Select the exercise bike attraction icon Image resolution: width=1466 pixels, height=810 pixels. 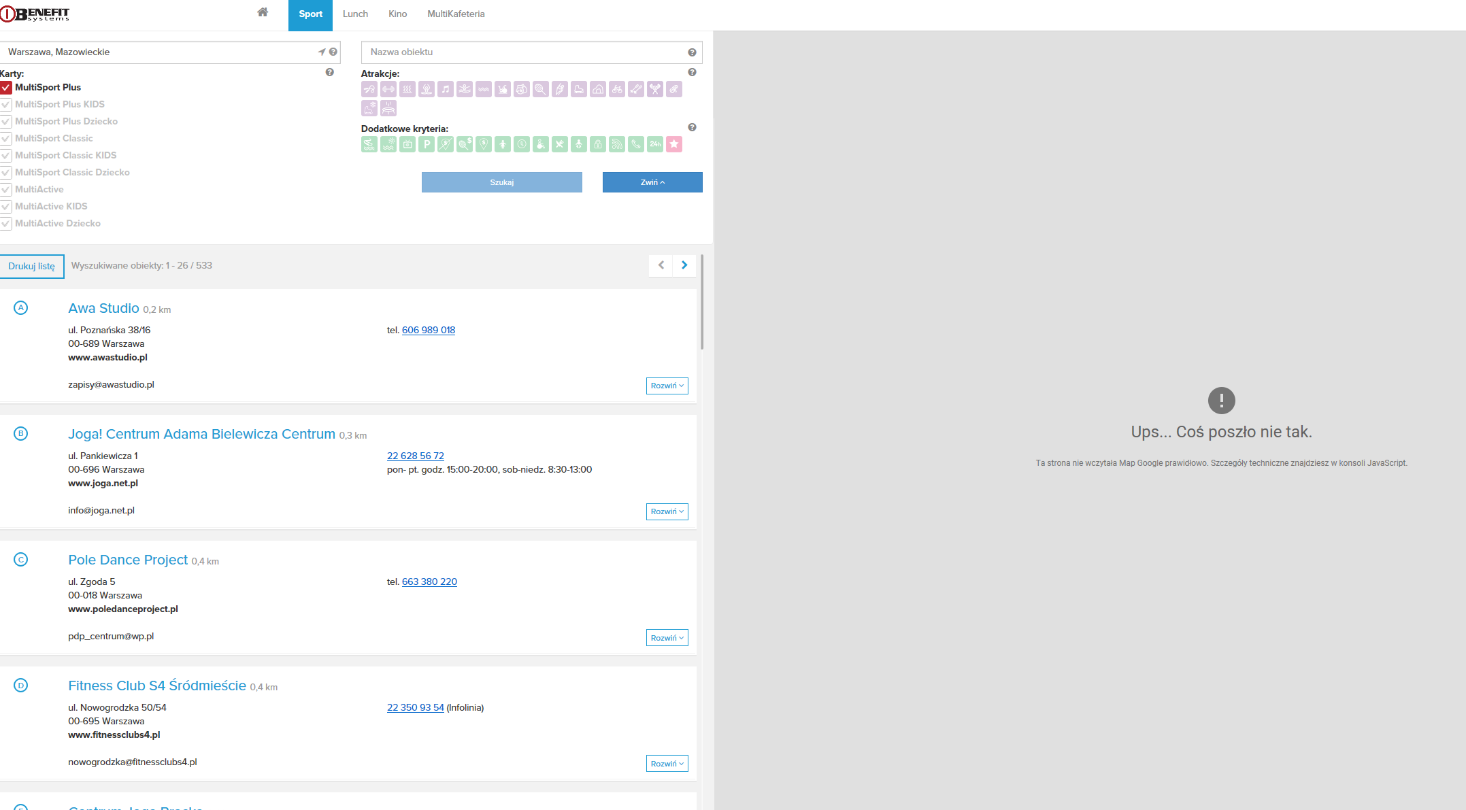[x=503, y=89]
